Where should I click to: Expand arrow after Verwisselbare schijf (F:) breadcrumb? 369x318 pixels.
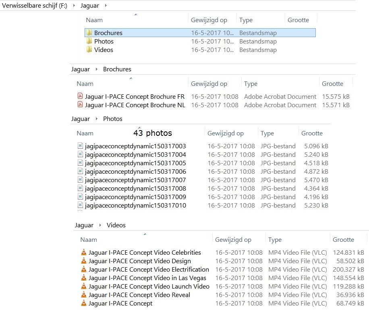pyautogui.click(x=74, y=5)
